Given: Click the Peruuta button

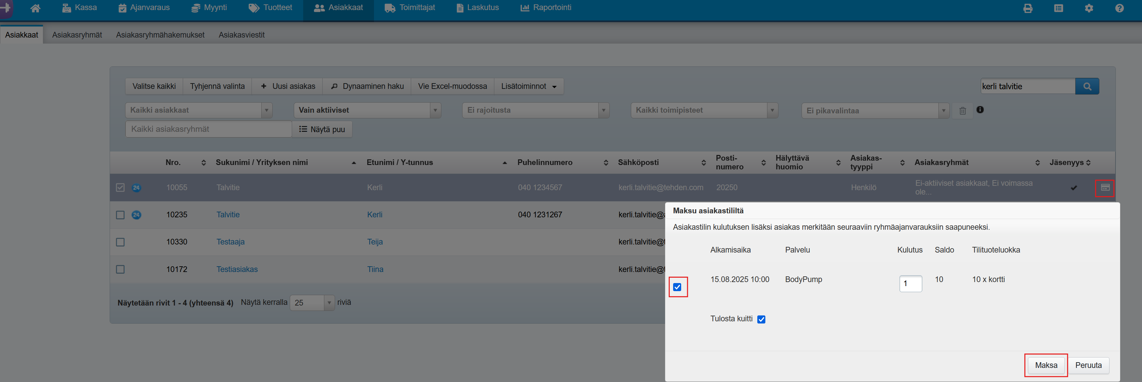Looking at the screenshot, I should pyautogui.click(x=1088, y=365).
